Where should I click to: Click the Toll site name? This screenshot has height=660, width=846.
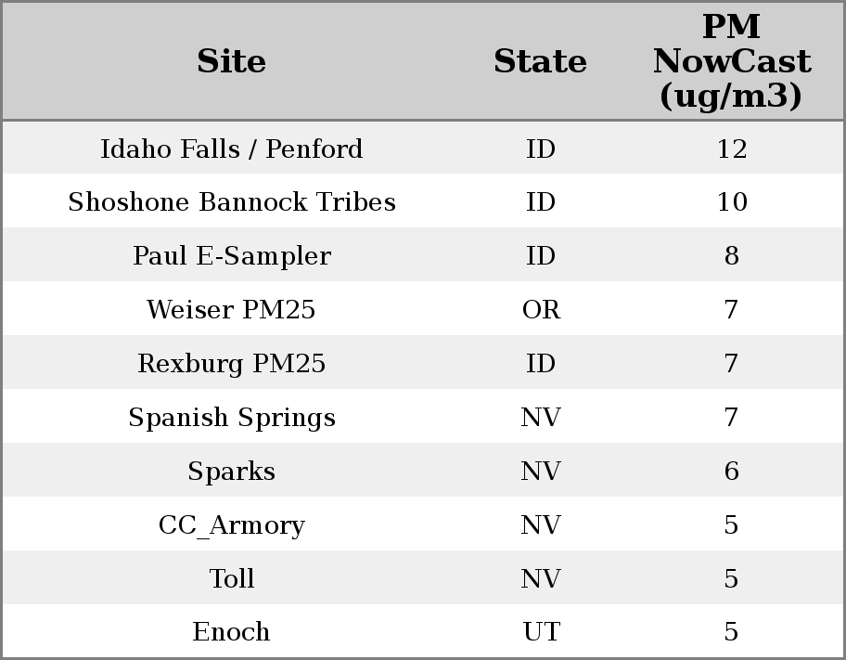coord(232,579)
